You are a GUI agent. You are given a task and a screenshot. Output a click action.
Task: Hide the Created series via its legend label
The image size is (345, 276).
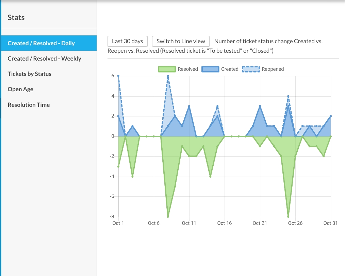tap(230, 69)
